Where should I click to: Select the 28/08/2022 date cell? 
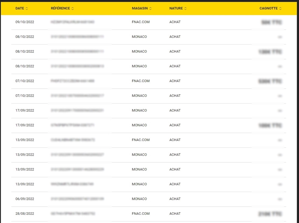pyautogui.click(x=25, y=214)
